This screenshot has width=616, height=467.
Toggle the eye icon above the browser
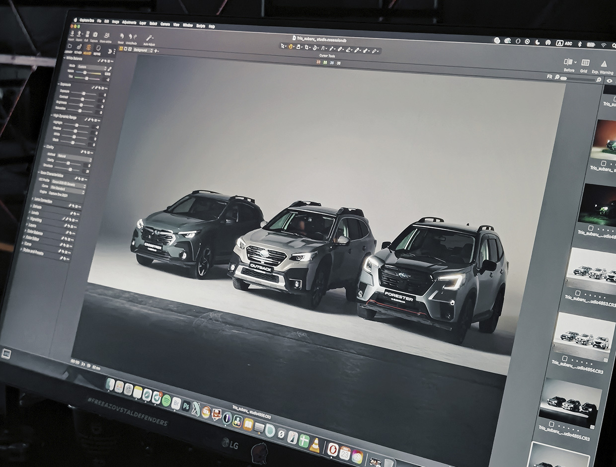[610, 81]
